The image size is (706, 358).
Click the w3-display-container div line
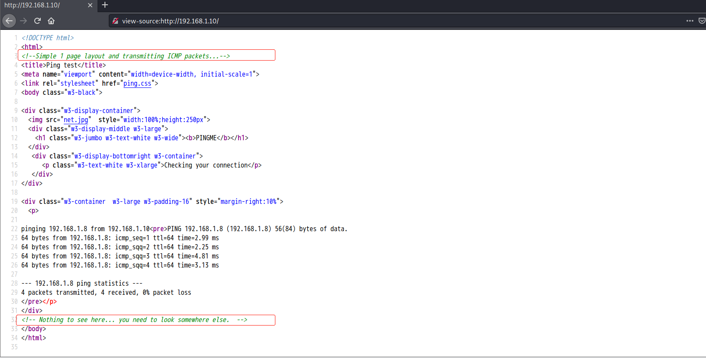click(x=81, y=111)
